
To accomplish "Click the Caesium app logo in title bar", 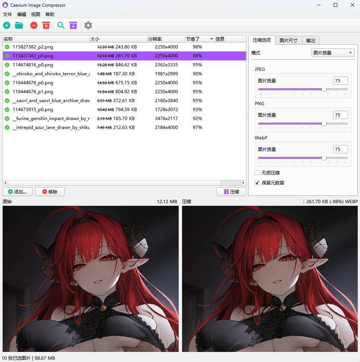I will 5,5.
